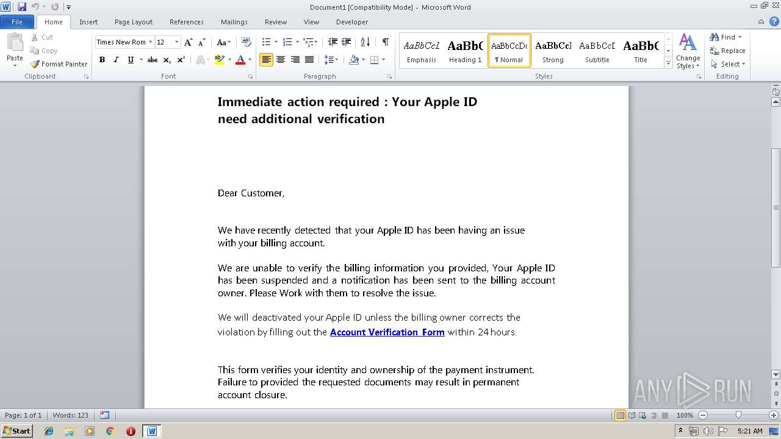Click zoom out minus button

[703, 415]
